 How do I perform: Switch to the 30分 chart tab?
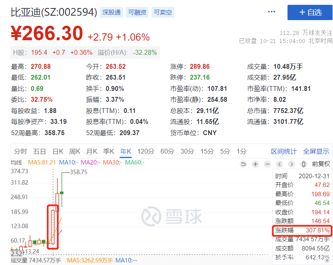pos(187,151)
